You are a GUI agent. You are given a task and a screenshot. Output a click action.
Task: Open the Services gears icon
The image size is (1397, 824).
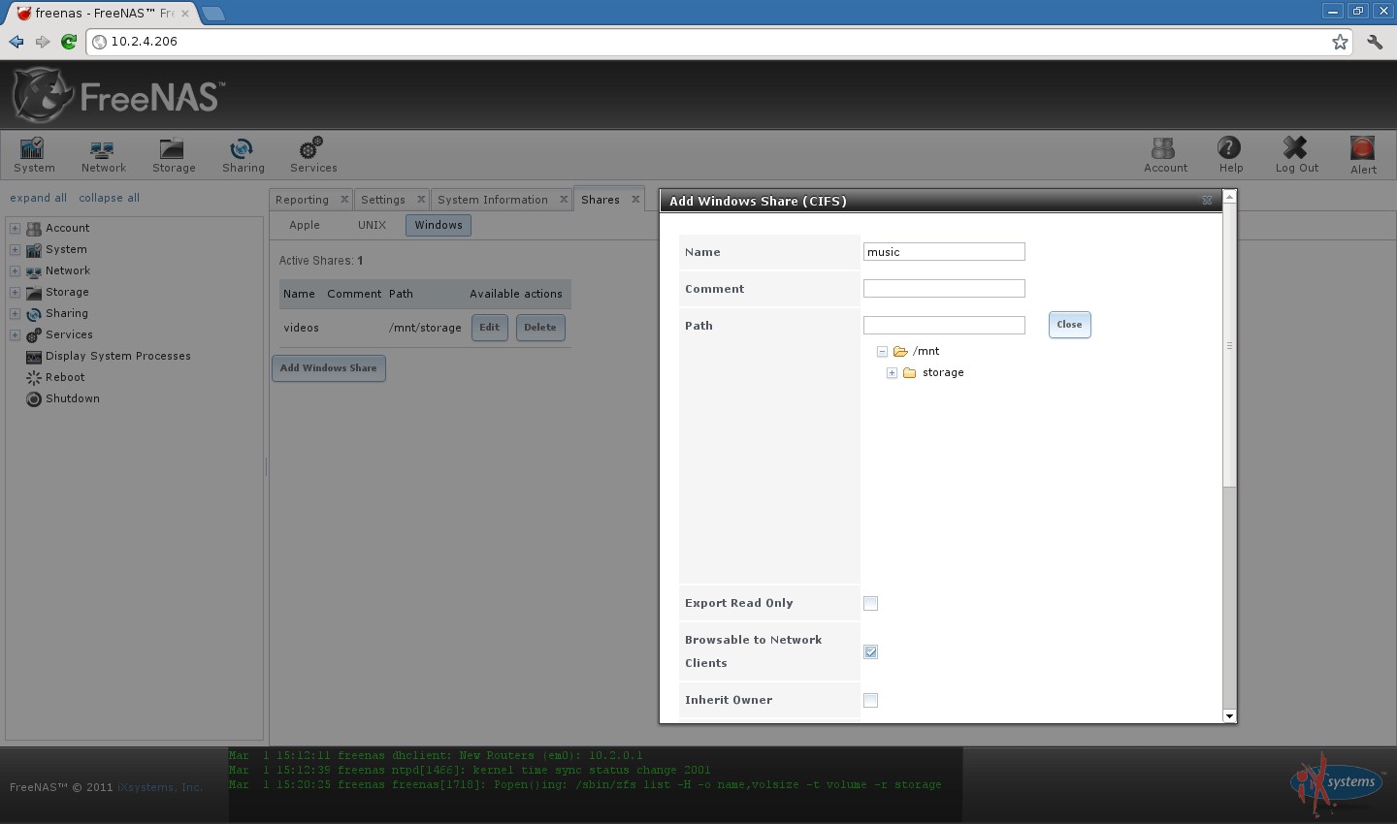pos(310,153)
